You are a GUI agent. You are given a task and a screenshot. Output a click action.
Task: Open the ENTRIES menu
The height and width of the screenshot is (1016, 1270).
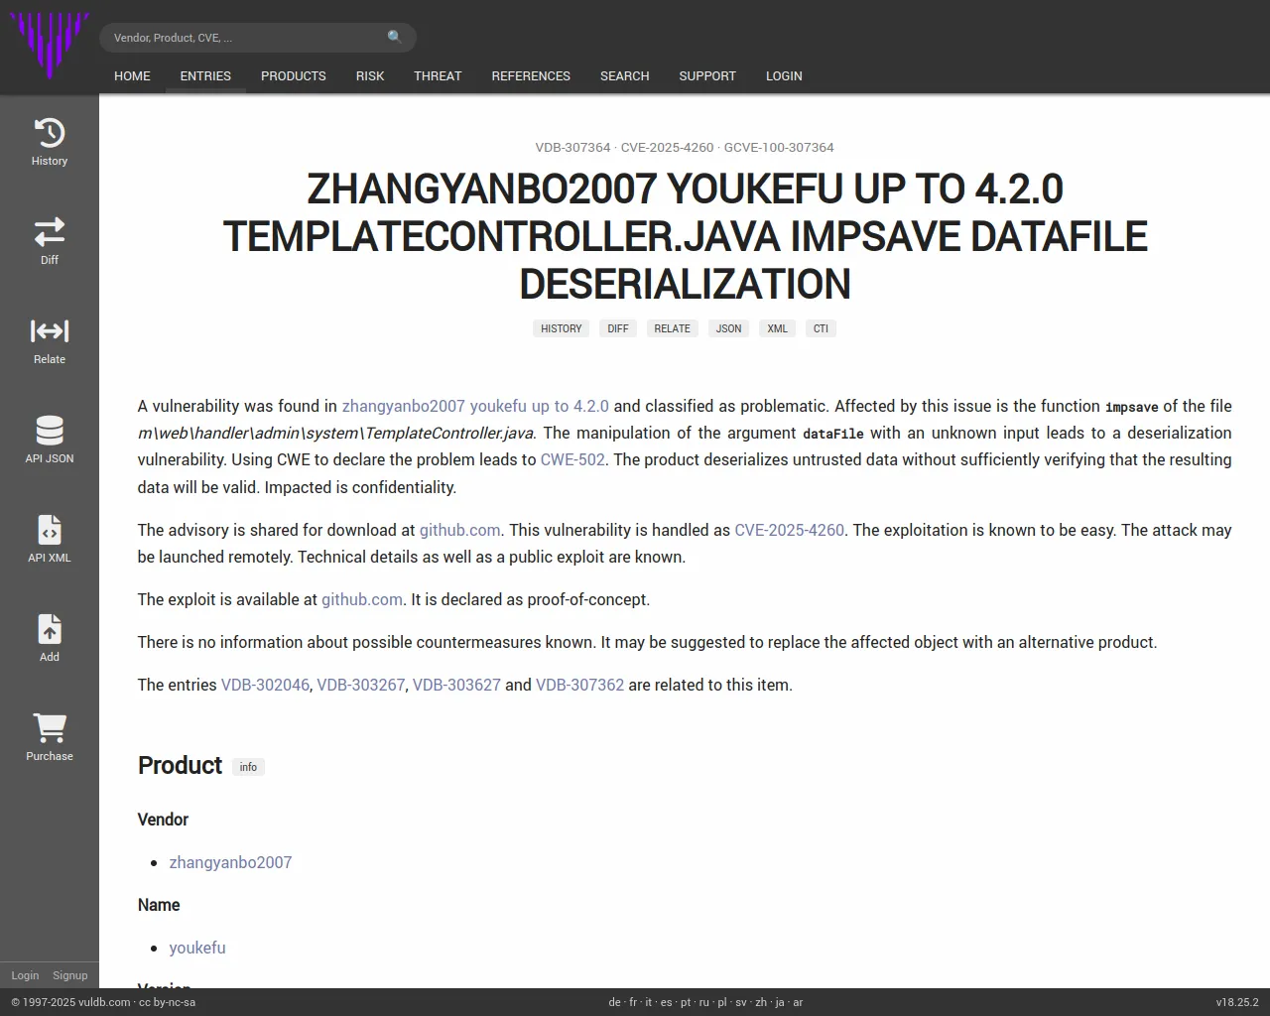click(205, 75)
